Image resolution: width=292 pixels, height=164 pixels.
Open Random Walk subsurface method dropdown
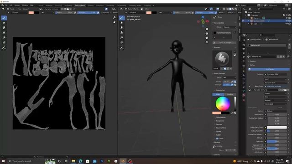point(276,83)
